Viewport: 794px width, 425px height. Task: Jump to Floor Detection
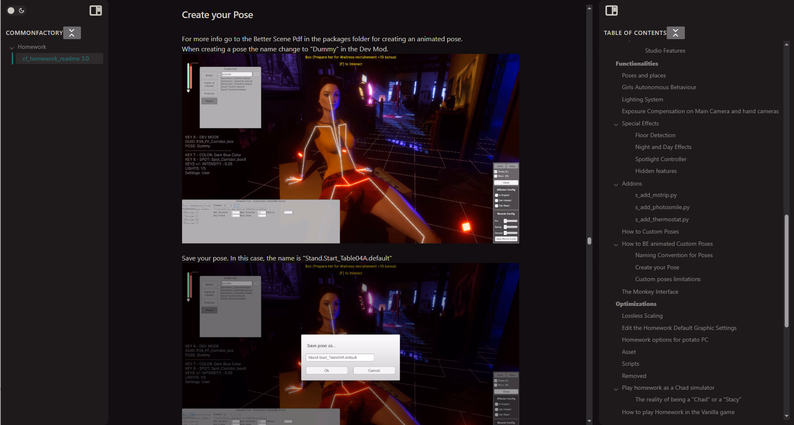655,135
